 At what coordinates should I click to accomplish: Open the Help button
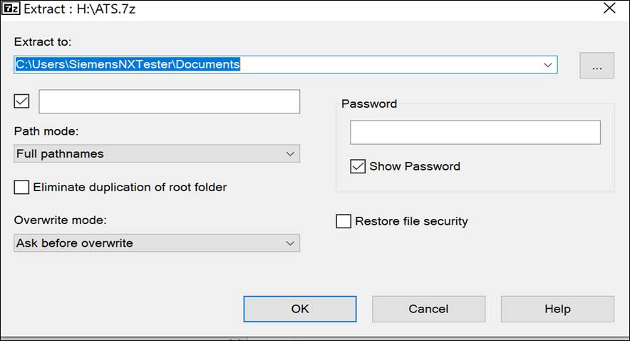click(557, 309)
